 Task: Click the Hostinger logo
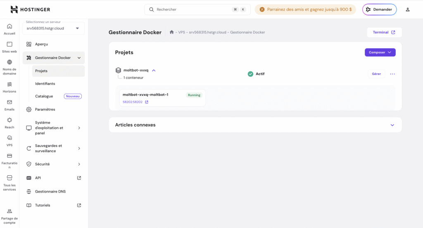(30, 9)
